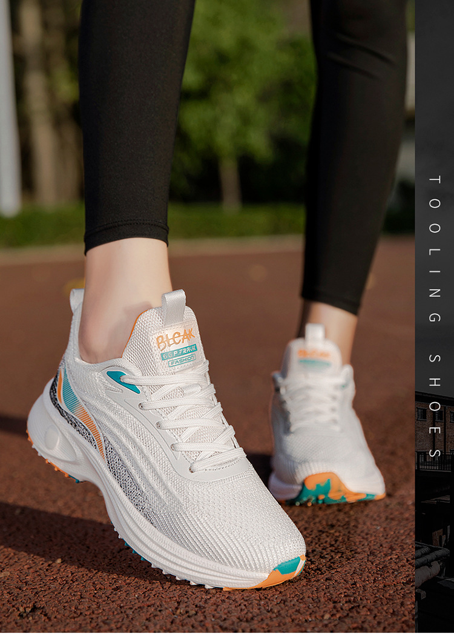Screen dimensions: 454x634
Task: Click the teal "G.G.P.FRANK" tongue label
Action: click(x=179, y=351)
